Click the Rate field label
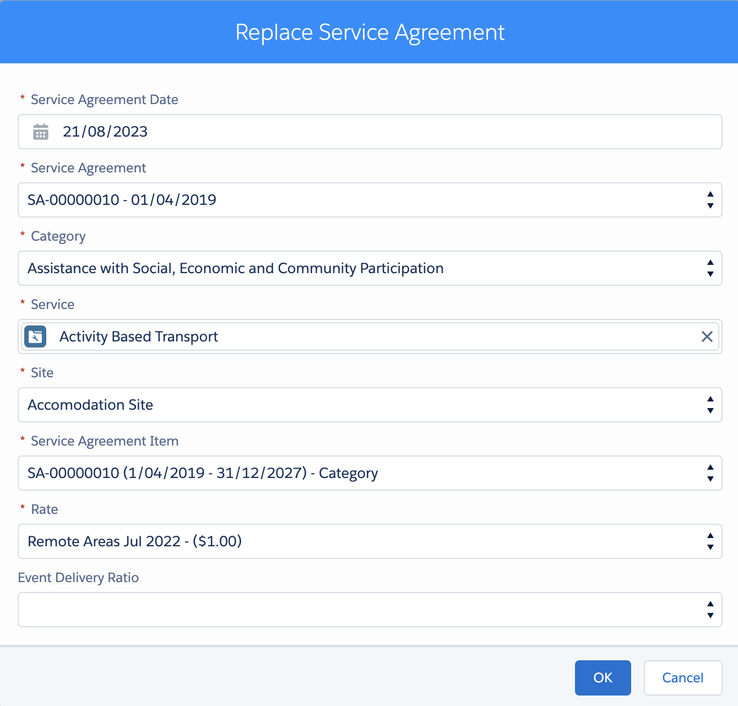The width and height of the screenshot is (738, 706). coord(45,509)
